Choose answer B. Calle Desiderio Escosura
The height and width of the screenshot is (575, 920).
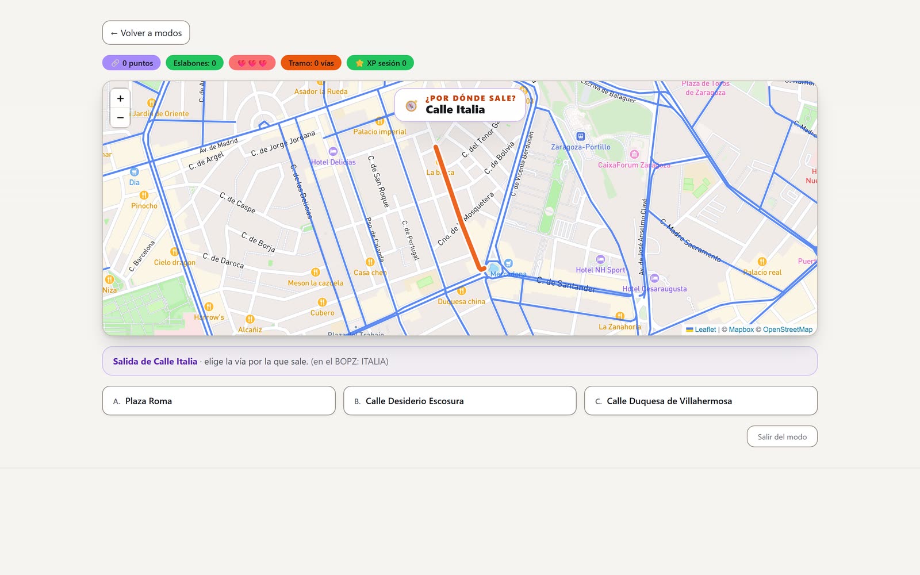[459, 401]
